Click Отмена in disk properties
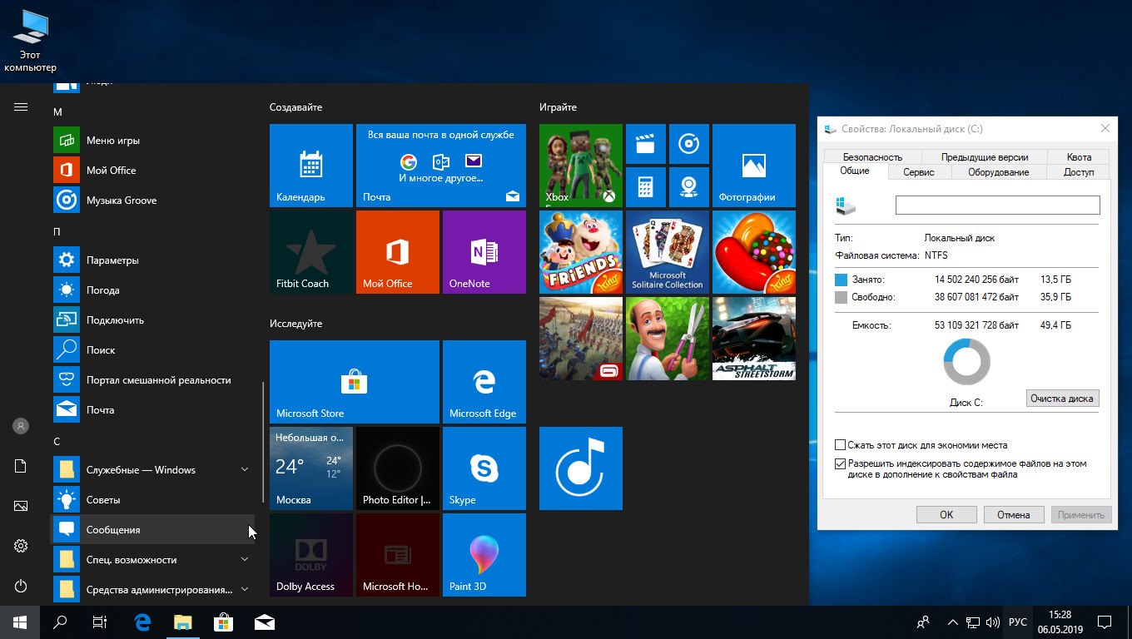The width and height of the screenshot is (1132, 639). (x=1014, y=514)
